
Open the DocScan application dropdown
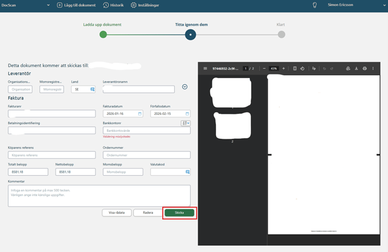pos(48,5)
